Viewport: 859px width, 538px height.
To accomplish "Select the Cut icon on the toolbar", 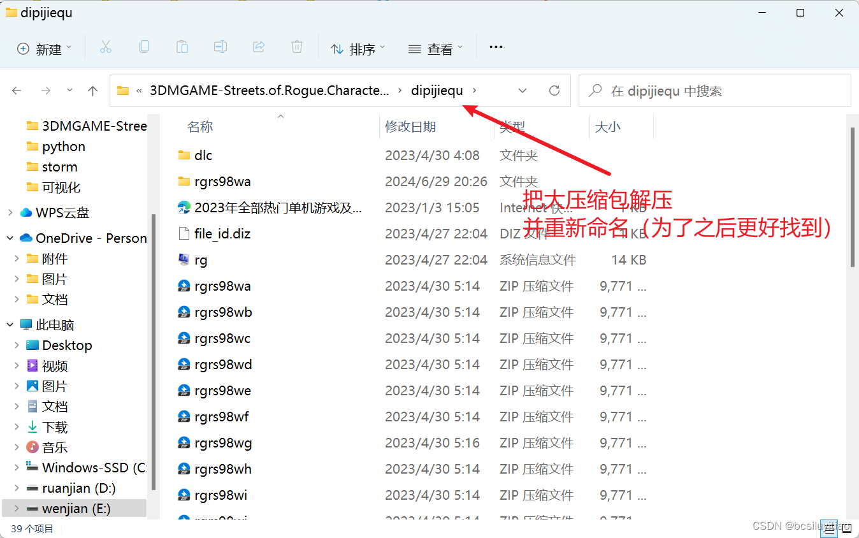I will (106, 47).
